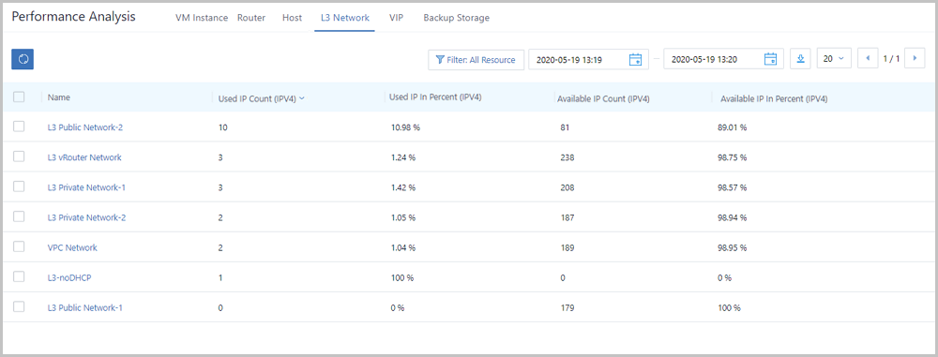Viewport: 938px width, 357px height.
Task: Select the L3-noDHCP row checkbox
Action: 19,276
